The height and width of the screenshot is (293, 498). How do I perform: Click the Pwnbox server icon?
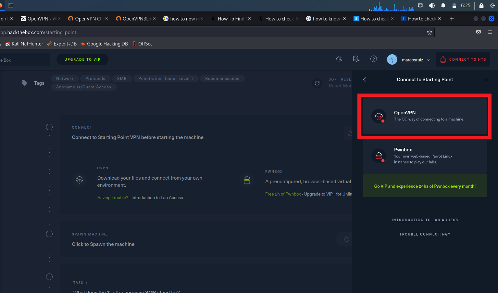pos(379,156)
